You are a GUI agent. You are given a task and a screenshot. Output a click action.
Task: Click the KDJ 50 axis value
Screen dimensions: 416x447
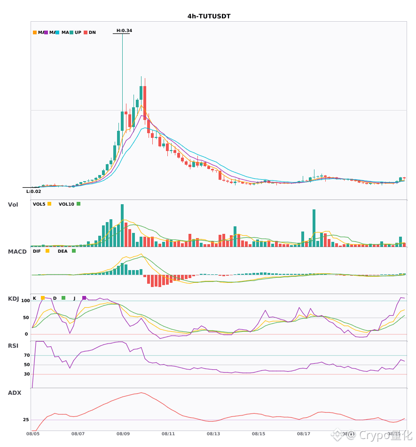click(x=26, y=318)
